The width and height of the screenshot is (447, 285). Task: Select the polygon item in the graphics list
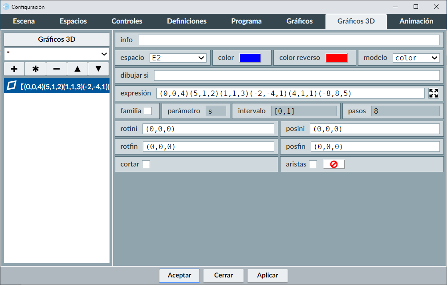click(x=57, y=86)
